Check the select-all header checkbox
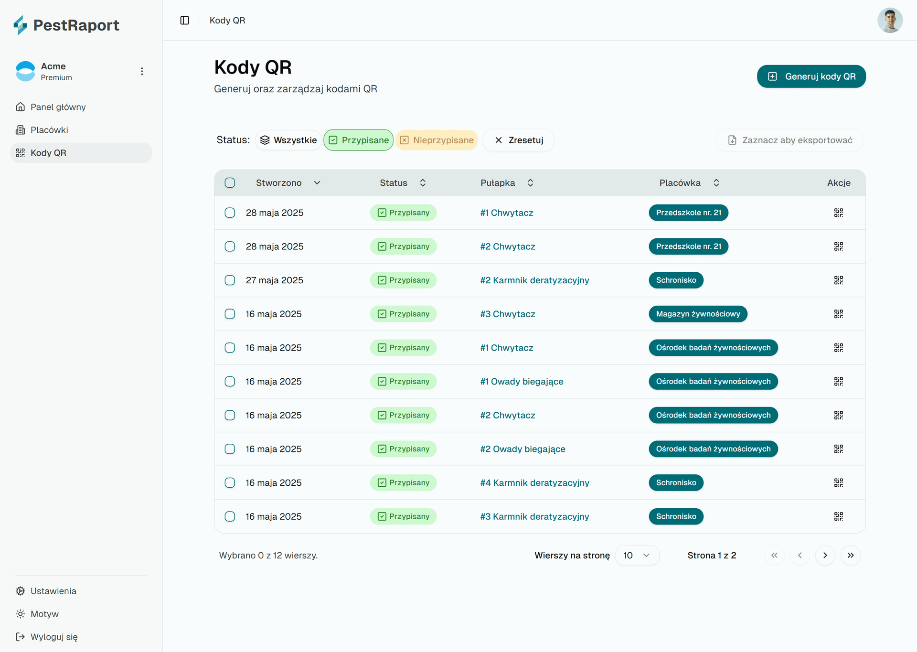Image resolution: width=917 pixels, height=652 pixels. click(x=230, y=182)
